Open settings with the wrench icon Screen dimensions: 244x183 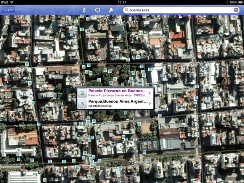pyautogui.click(x=111, y=10)
